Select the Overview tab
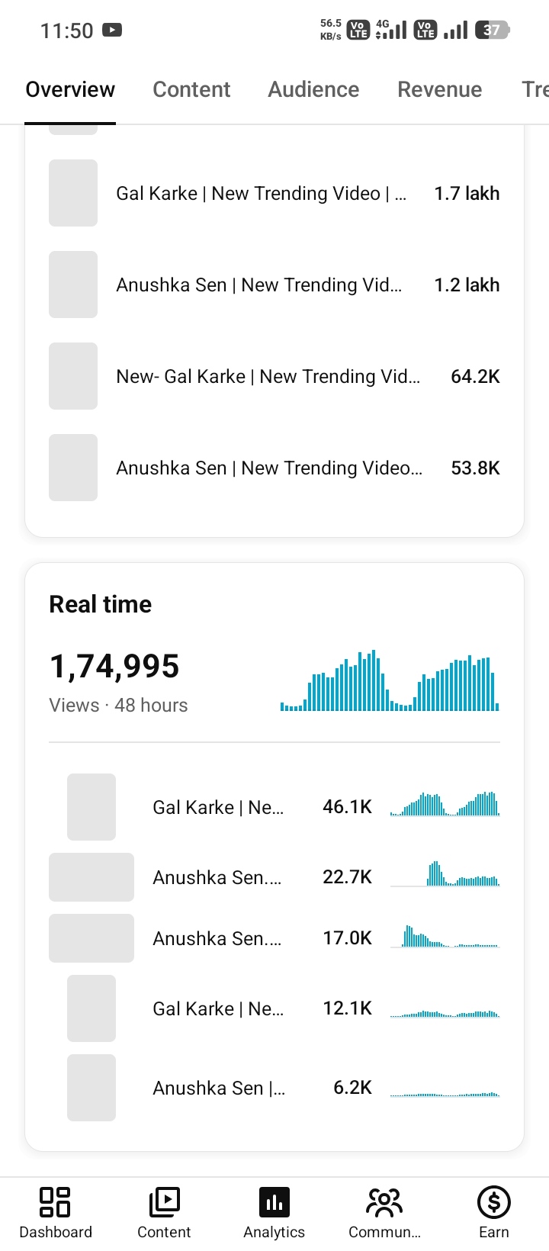The height and width of the screenshot is (1251, 549). pos(70,89)
